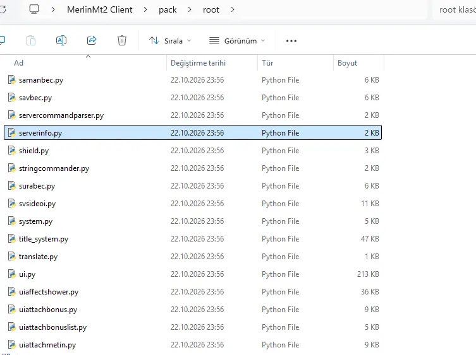The height and width of the screenshot is (355, 476).
Task: Click Python file icon of uiaffectshower.py
Action: coord(11,291)
